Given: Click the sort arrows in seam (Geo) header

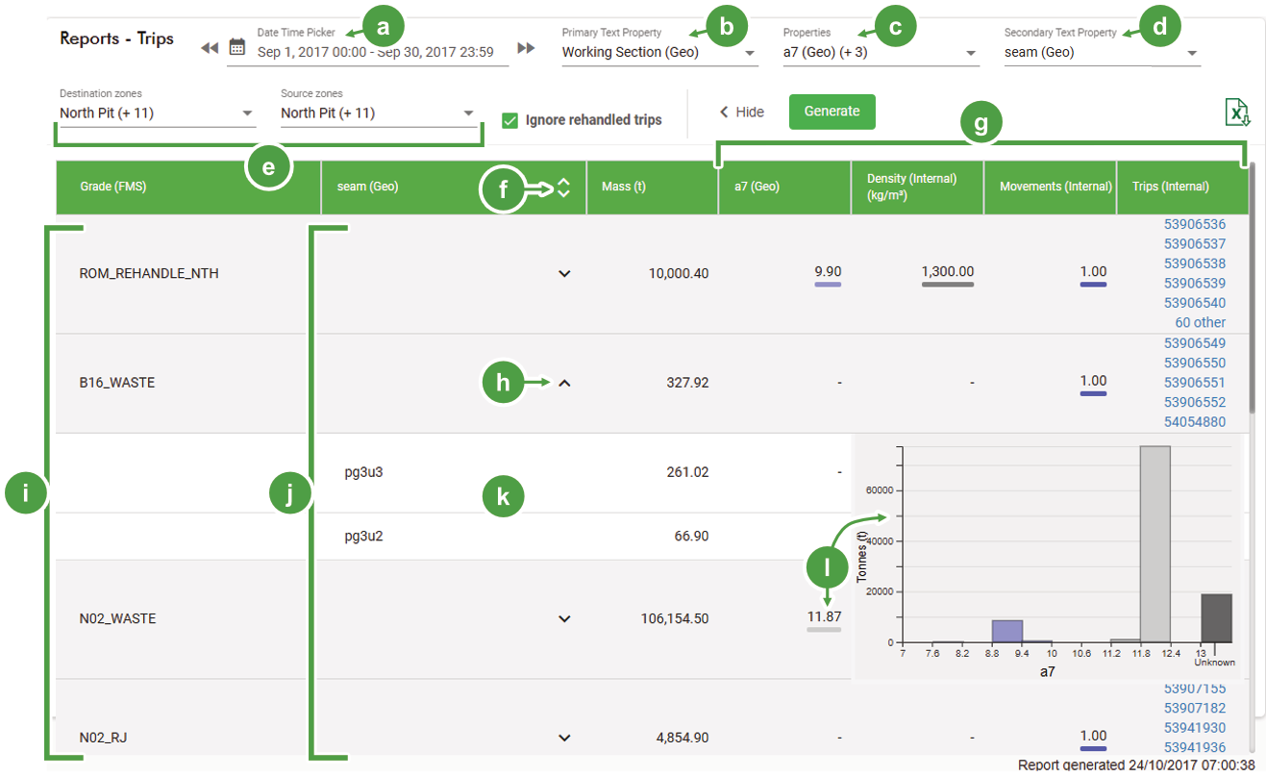Looking at the screenshot, I should pos(564,188).
